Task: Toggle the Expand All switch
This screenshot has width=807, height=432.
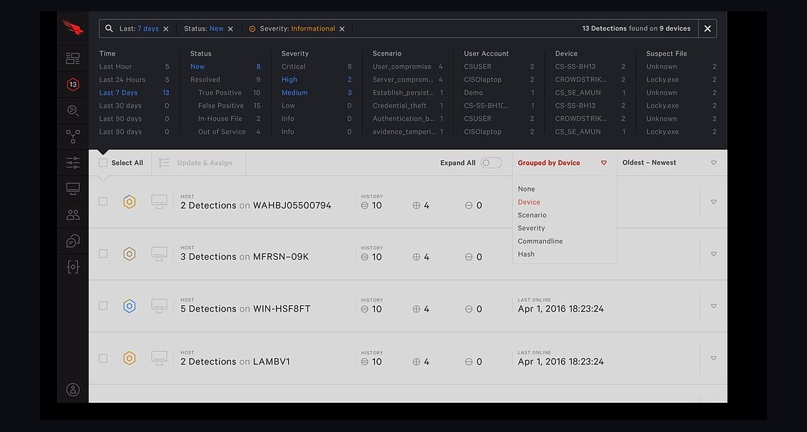Action: (x=491, y=163)
